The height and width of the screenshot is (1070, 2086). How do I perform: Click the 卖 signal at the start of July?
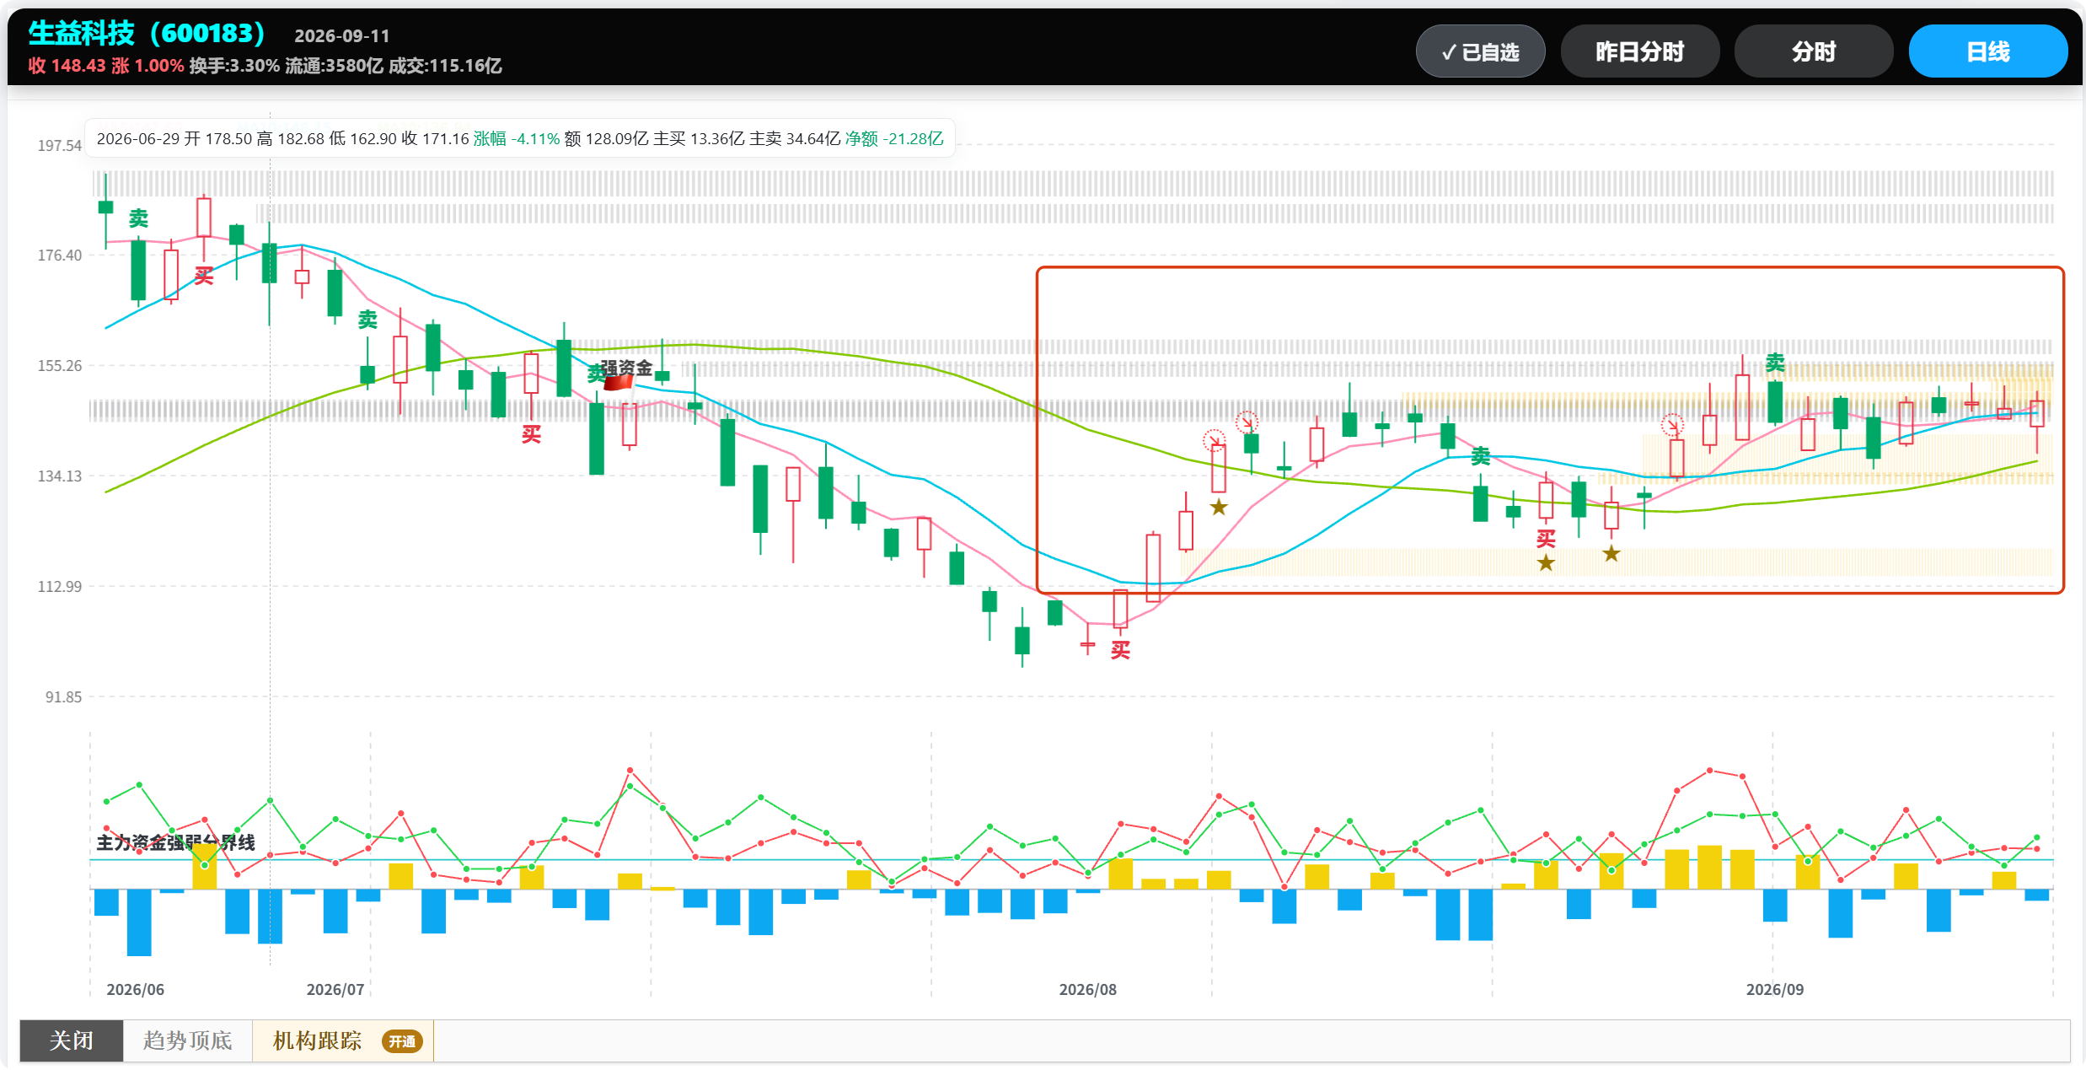(x=367, y=320)
